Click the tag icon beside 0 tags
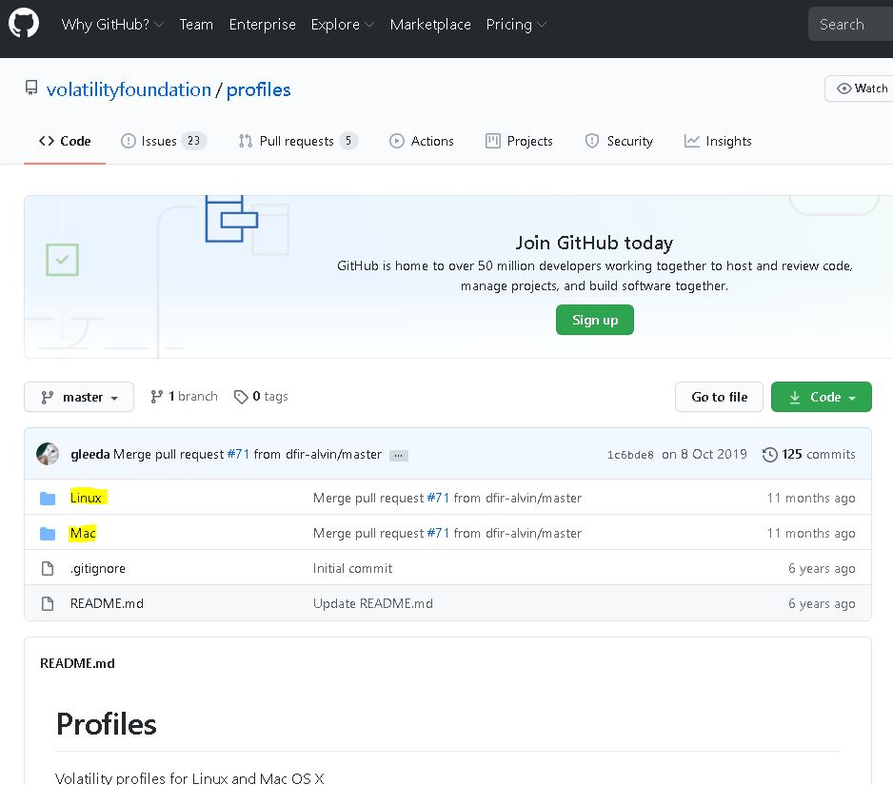The height and width of the screenshot is (785, 893). click(241, 397)
